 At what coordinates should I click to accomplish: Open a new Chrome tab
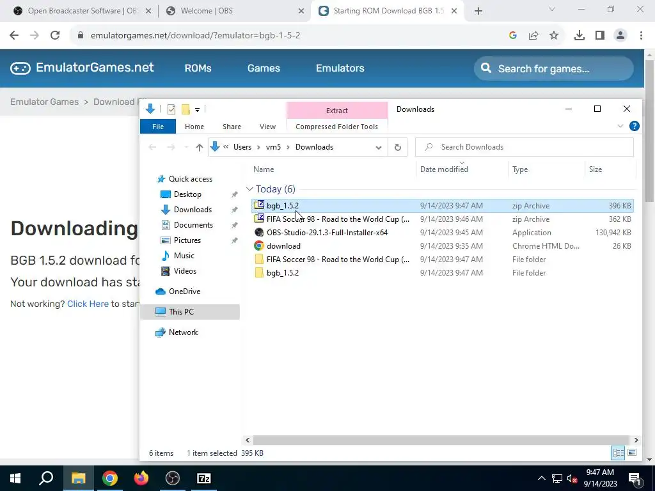478,12
